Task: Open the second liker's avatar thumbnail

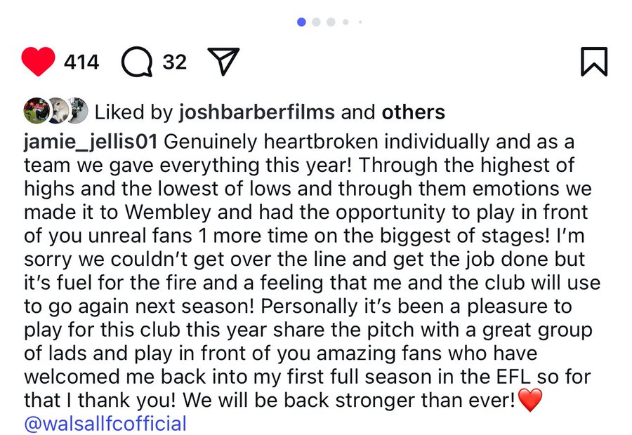Action: [59, 110]
